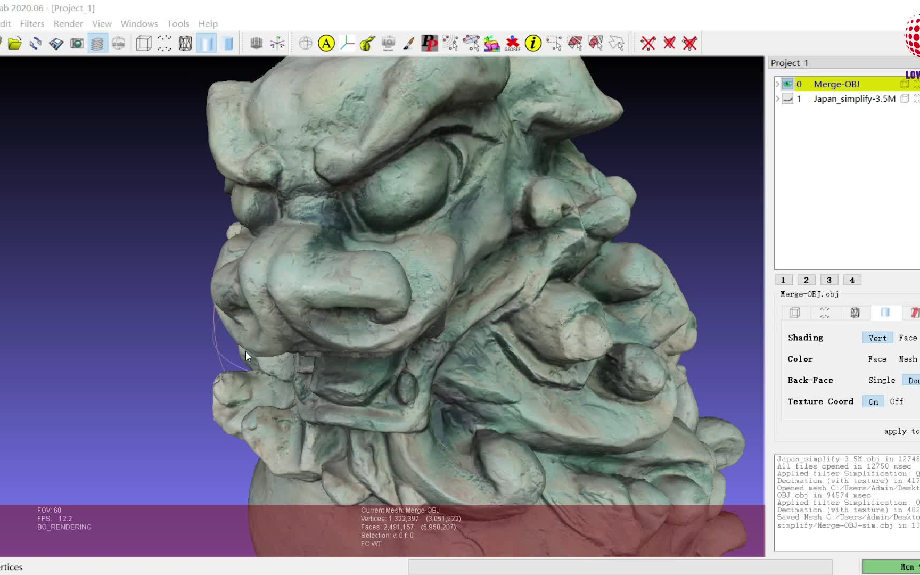Set Back-Face mode to Single
Image resolution: width=920 pixels, height=575 pixels.
coord(881,380)
